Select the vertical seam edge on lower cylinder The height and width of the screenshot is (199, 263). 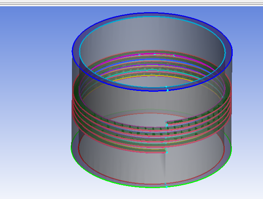166,168
